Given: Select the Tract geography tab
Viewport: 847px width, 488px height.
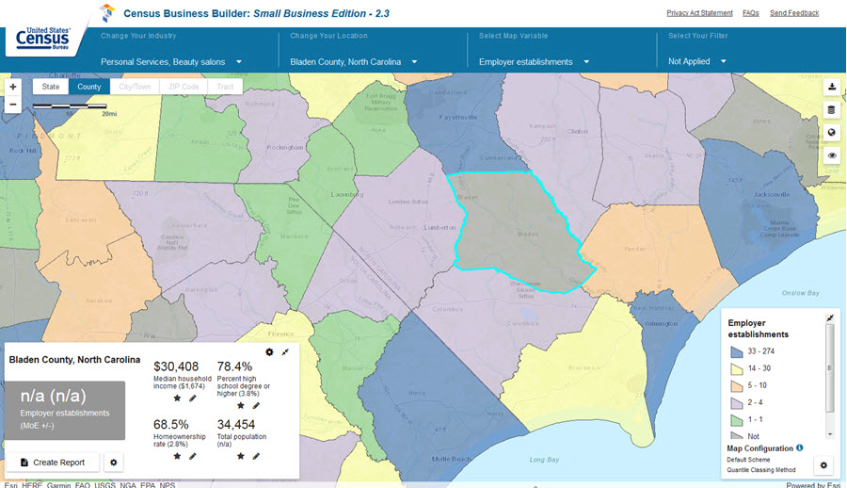Looking at the screenshot, I should coord(225,87).
